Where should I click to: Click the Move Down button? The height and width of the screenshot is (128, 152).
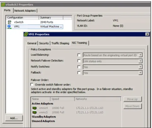click(133, 106)
